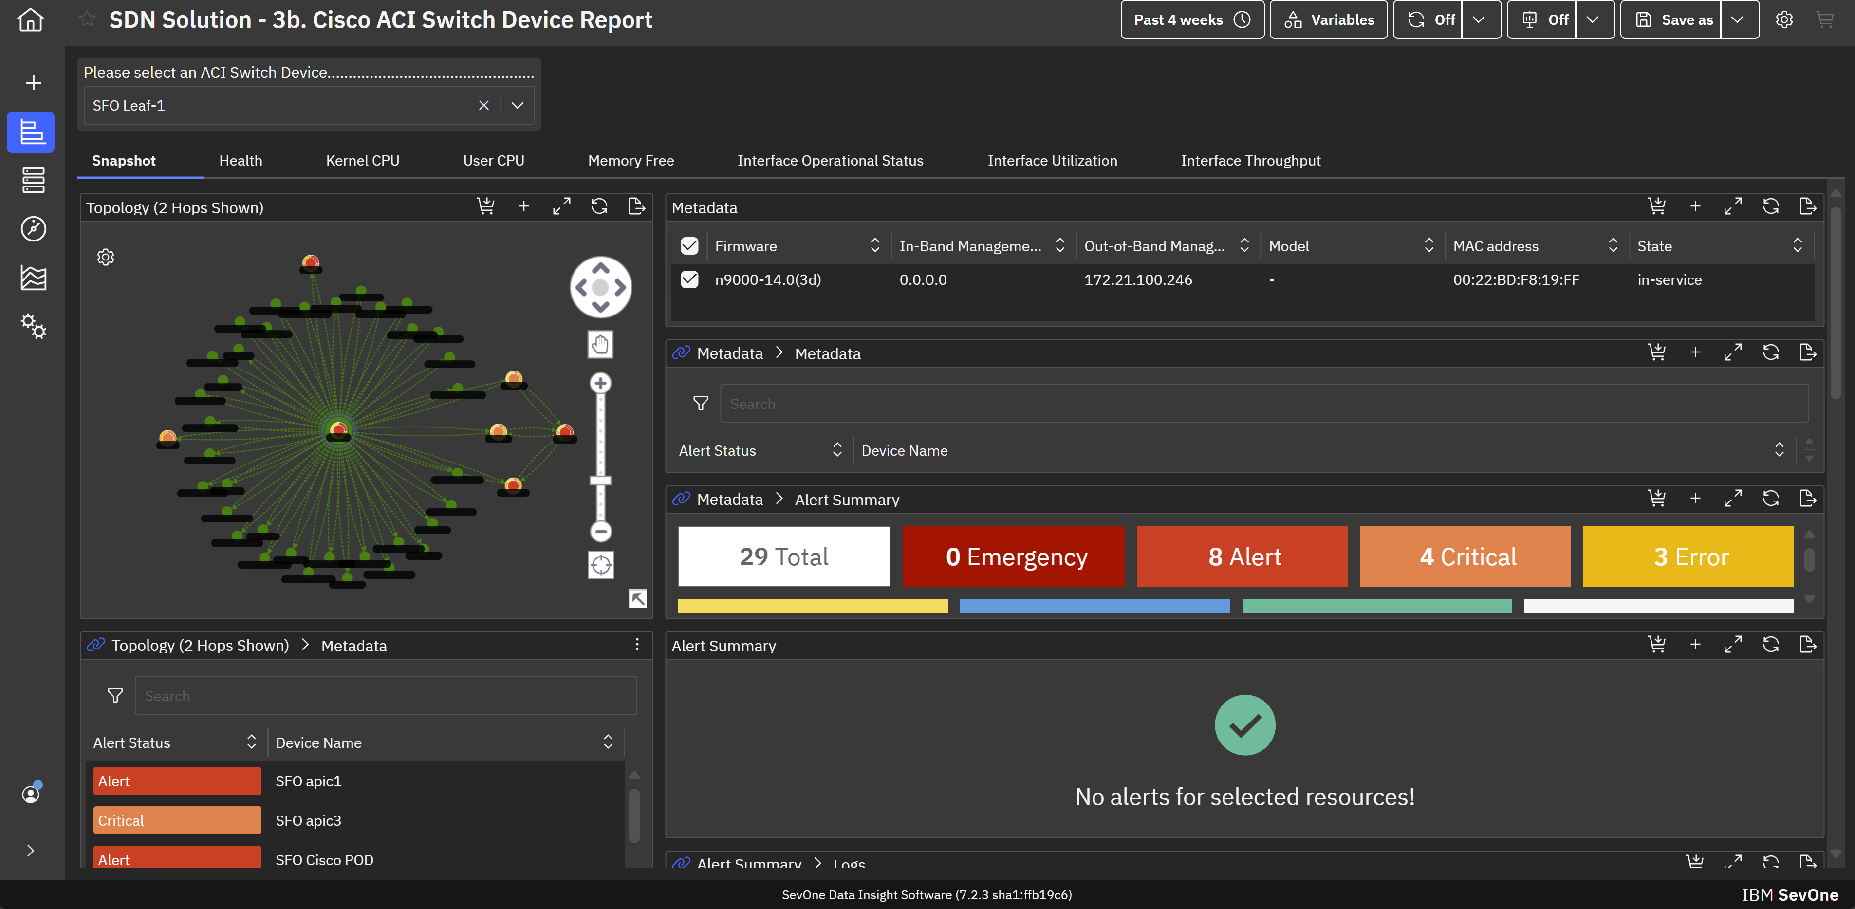The image size is (1855, 909).
Task: Refresh the top Metadata table panel
Action: [x=1771, y=207]
